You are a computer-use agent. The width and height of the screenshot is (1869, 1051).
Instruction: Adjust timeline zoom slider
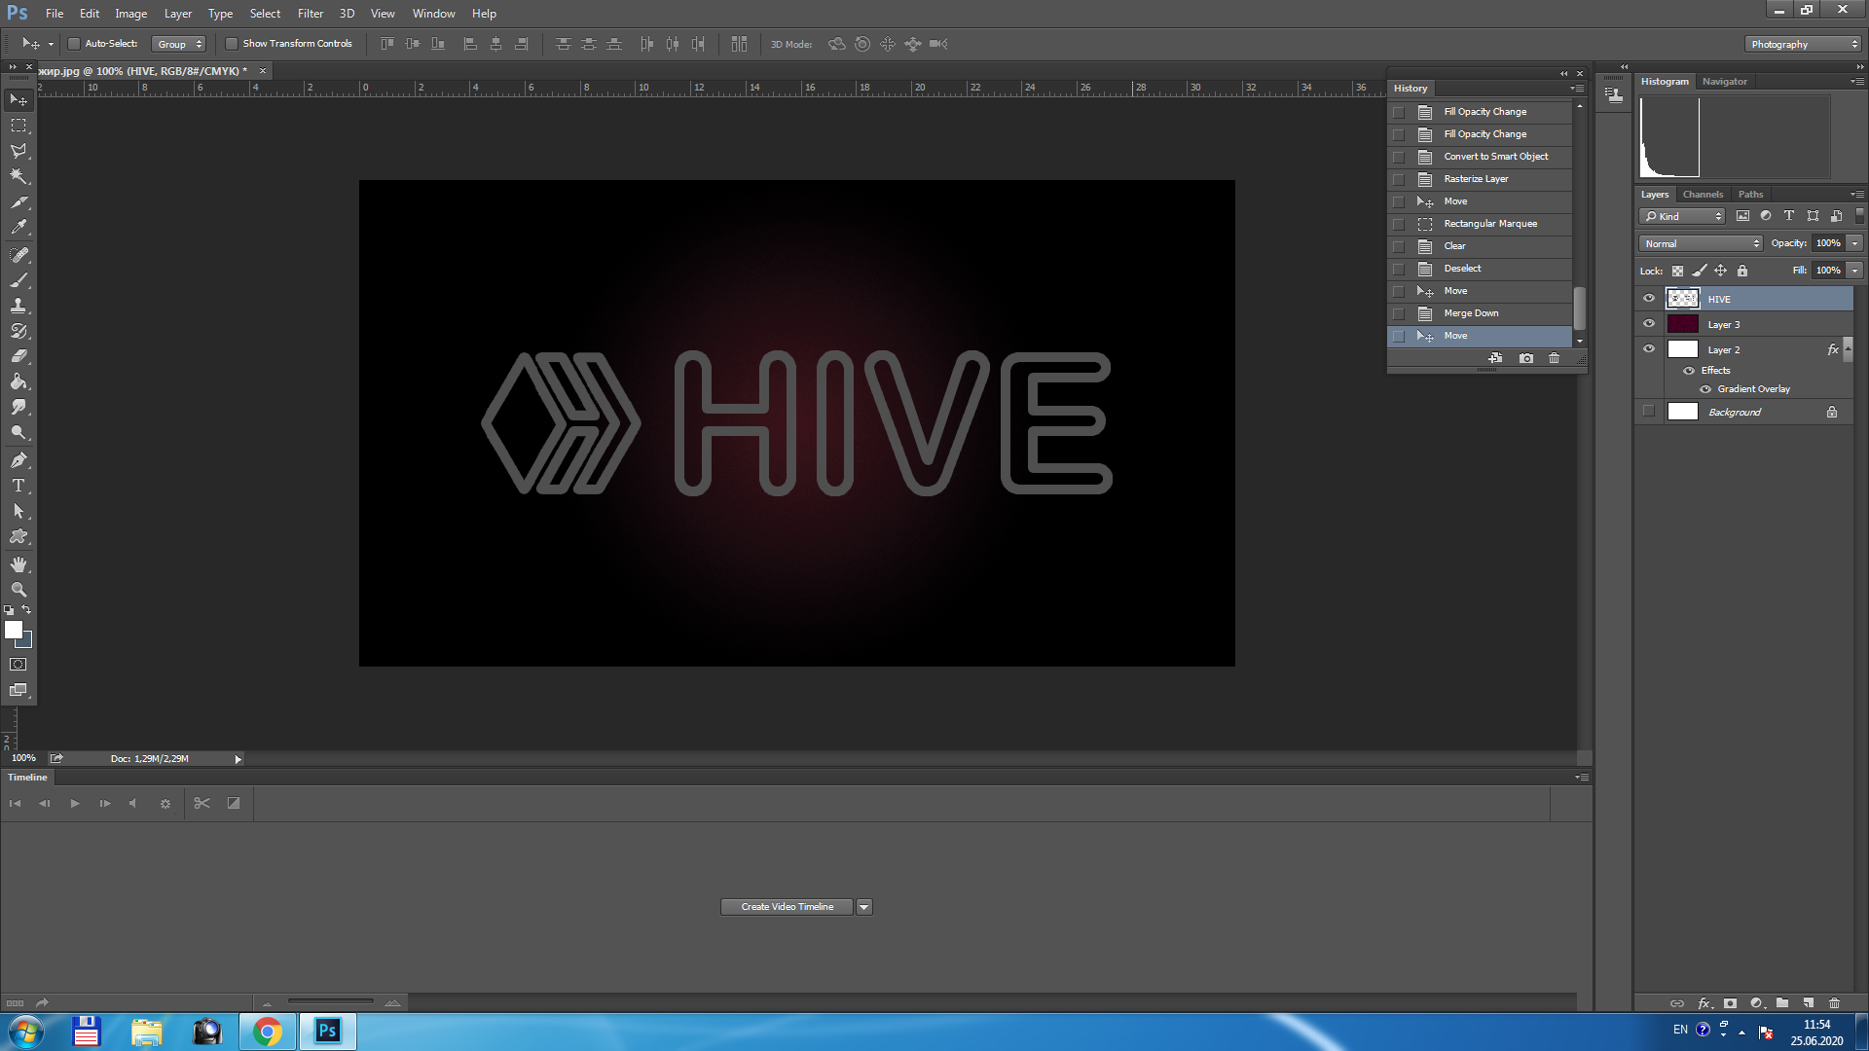click(x=331, y=1001)
